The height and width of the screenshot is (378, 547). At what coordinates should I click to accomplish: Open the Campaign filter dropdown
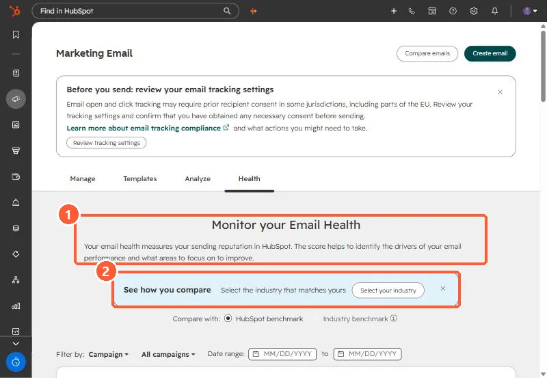pyautogui.click(x=109, y=354)
